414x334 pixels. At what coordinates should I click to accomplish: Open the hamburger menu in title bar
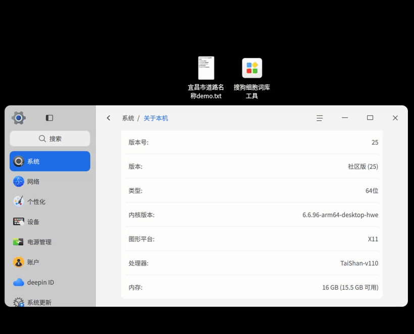tap(320, 118)
